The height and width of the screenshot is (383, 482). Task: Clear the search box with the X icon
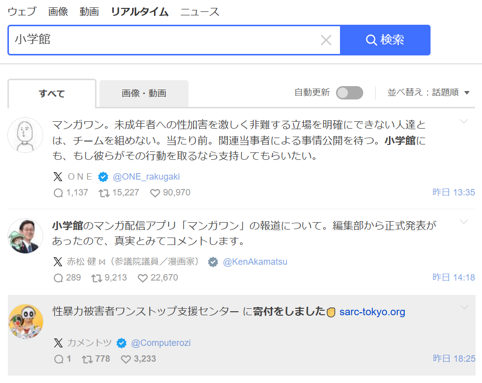point(326,40)
